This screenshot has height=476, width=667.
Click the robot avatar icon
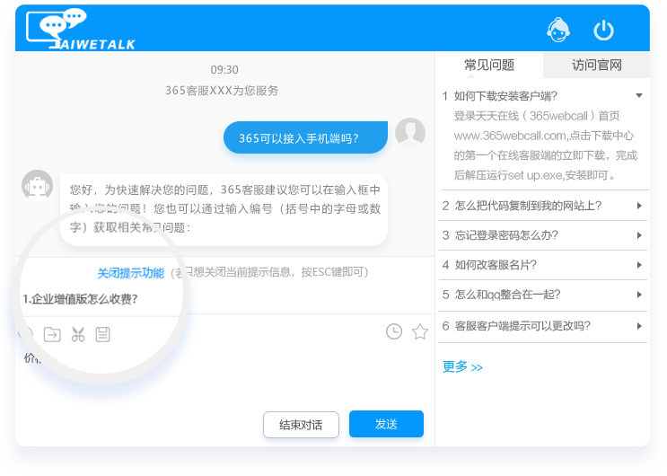coord(37,186)
